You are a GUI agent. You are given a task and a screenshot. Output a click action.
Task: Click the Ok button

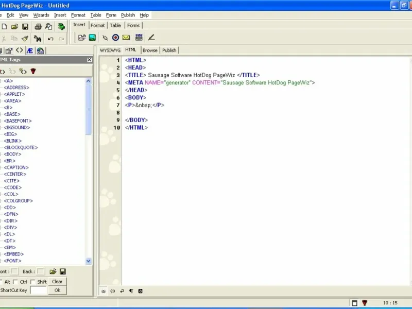point(57,290)
